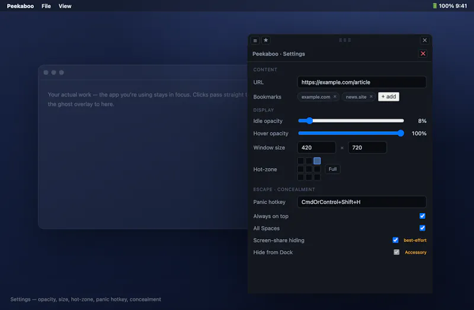The width and height of the screenshot is (474, 310).
Task: Click the 'Accessory' label
Action: [416, 253]
